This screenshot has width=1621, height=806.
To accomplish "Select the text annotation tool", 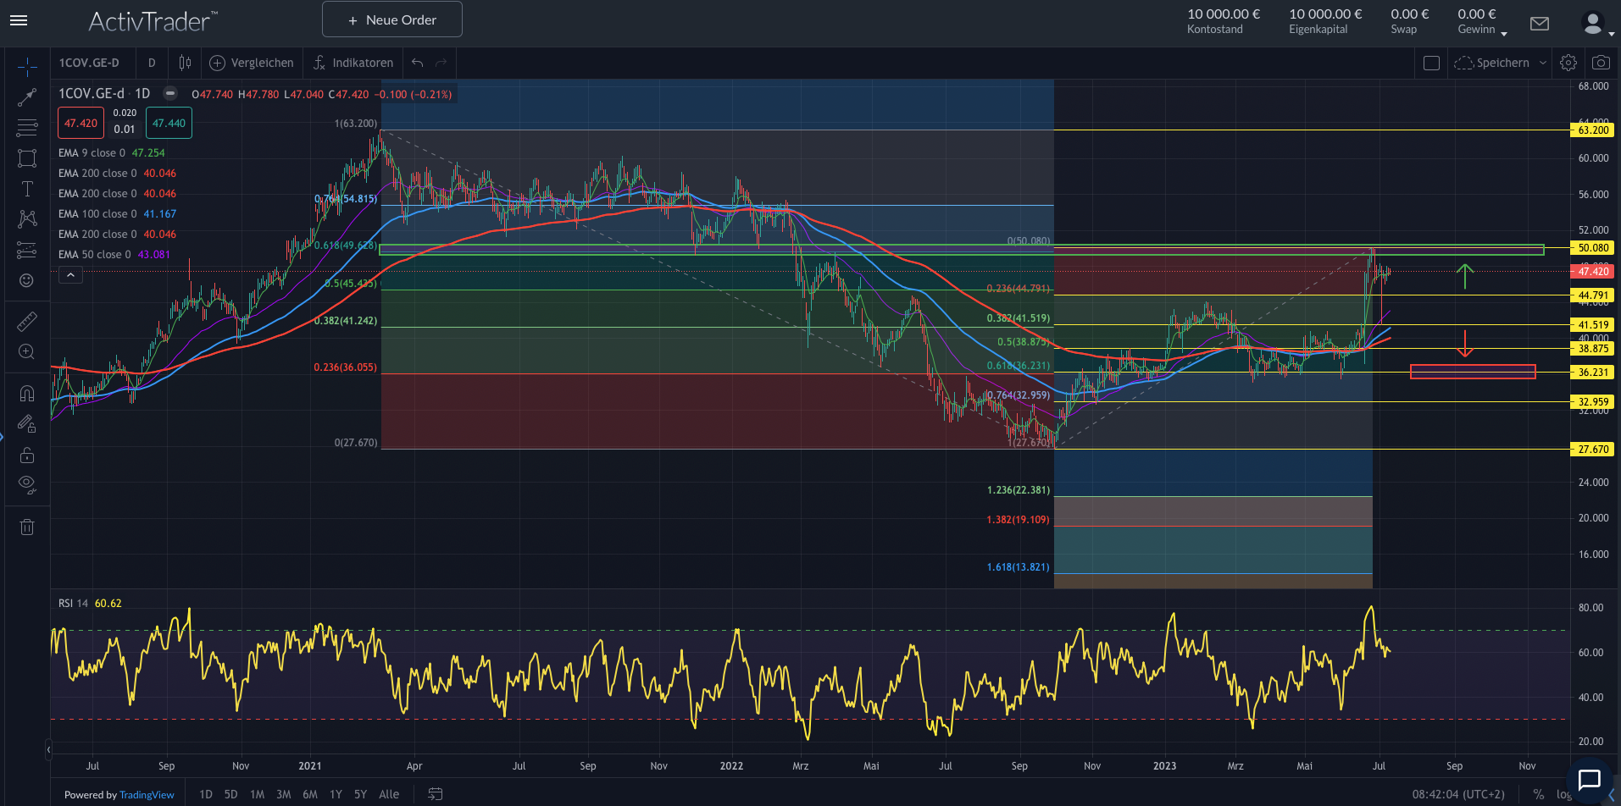I will pyautogui.click(x=27, y=189).
